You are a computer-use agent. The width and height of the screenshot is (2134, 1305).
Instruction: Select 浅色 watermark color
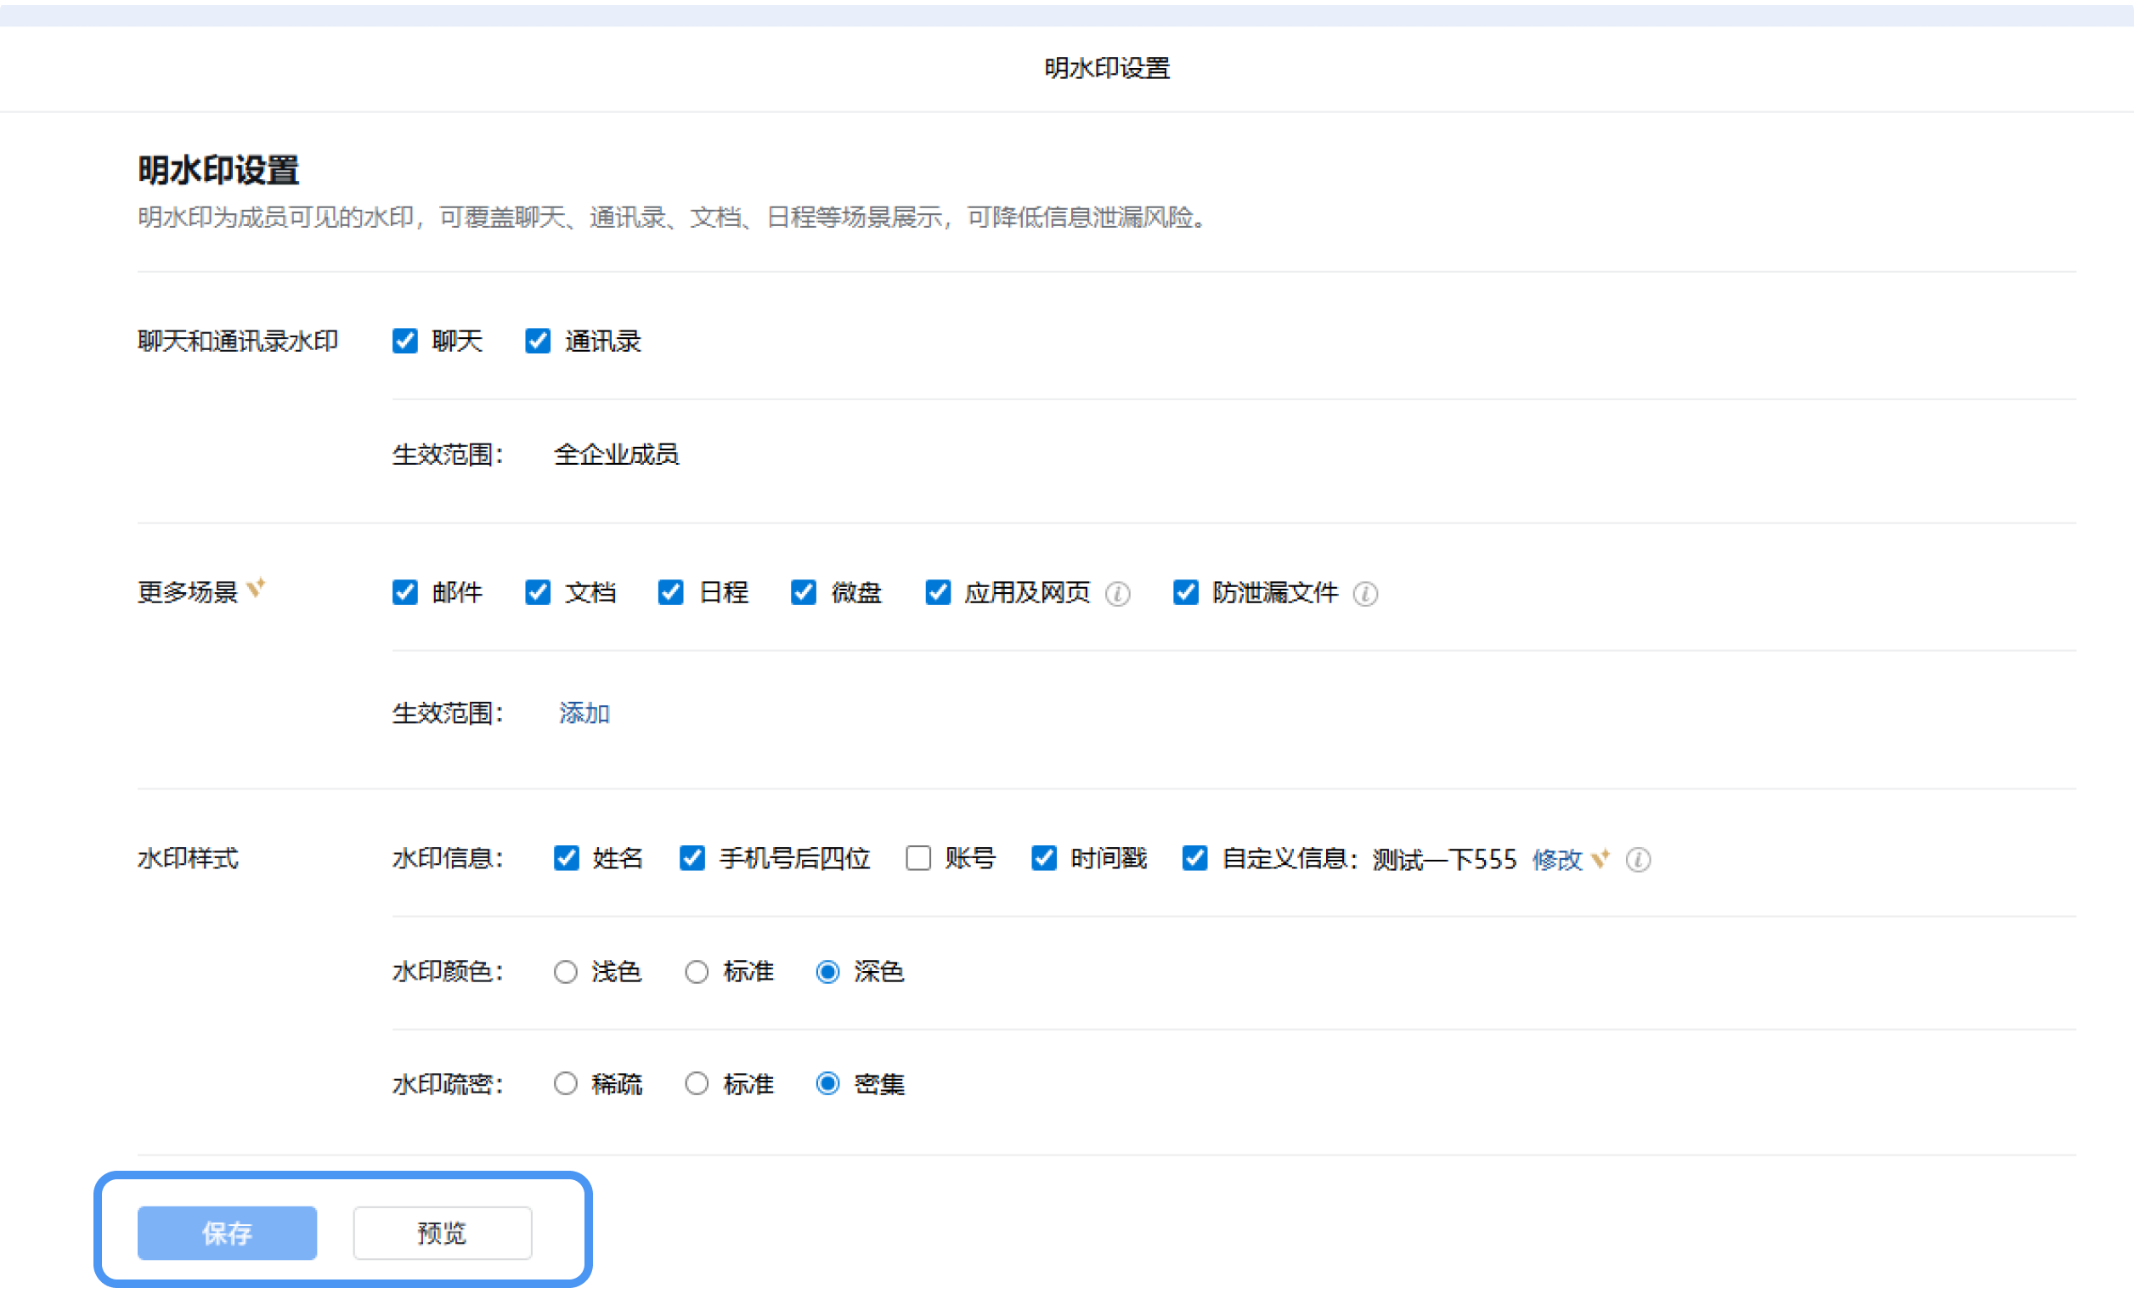click(566, 972)
